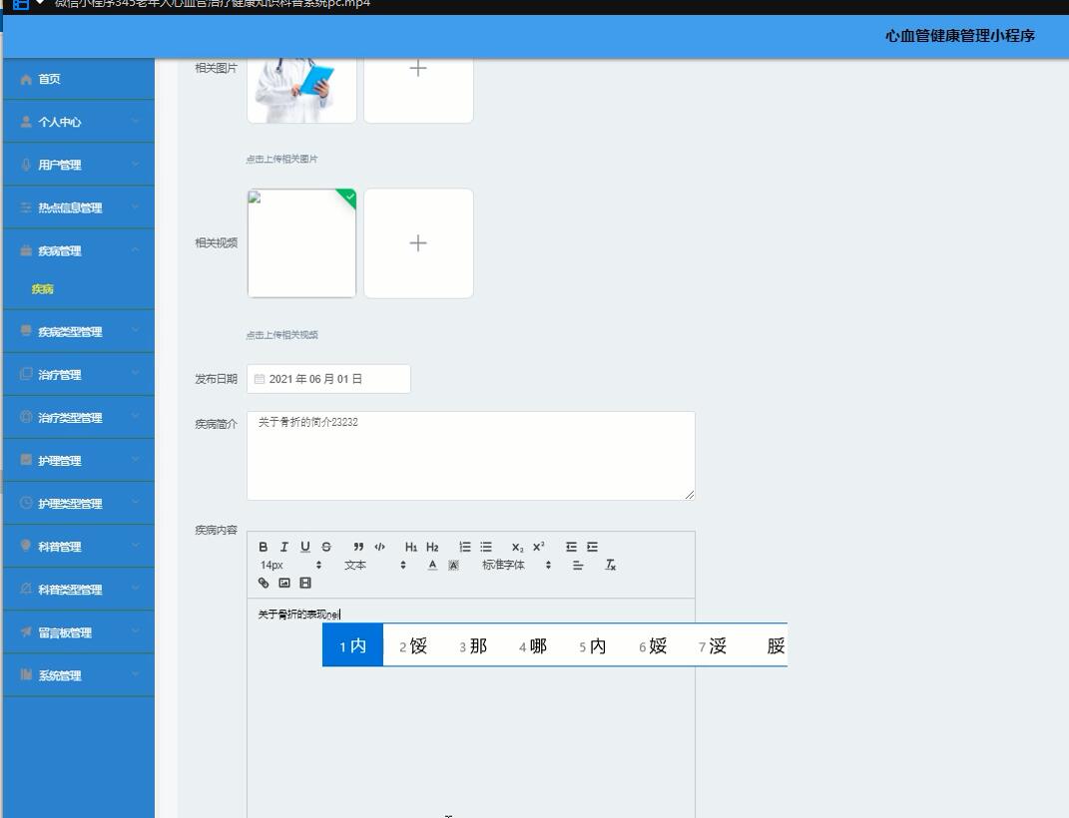
Task: Click the paper plane icon beside 留言板管理
Action: [26, 632]
